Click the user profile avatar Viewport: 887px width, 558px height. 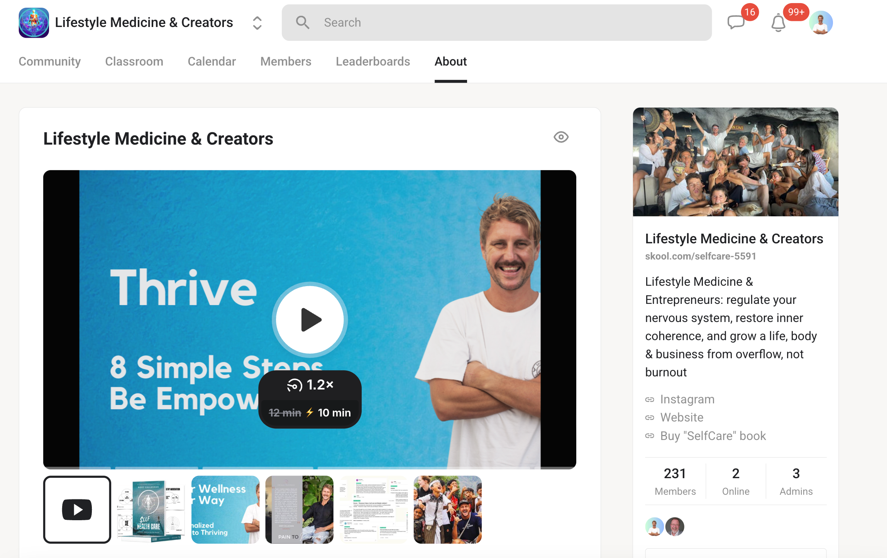tap(821, 23)
